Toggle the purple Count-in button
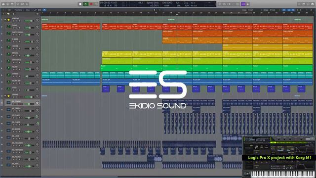 pos(243,4)
